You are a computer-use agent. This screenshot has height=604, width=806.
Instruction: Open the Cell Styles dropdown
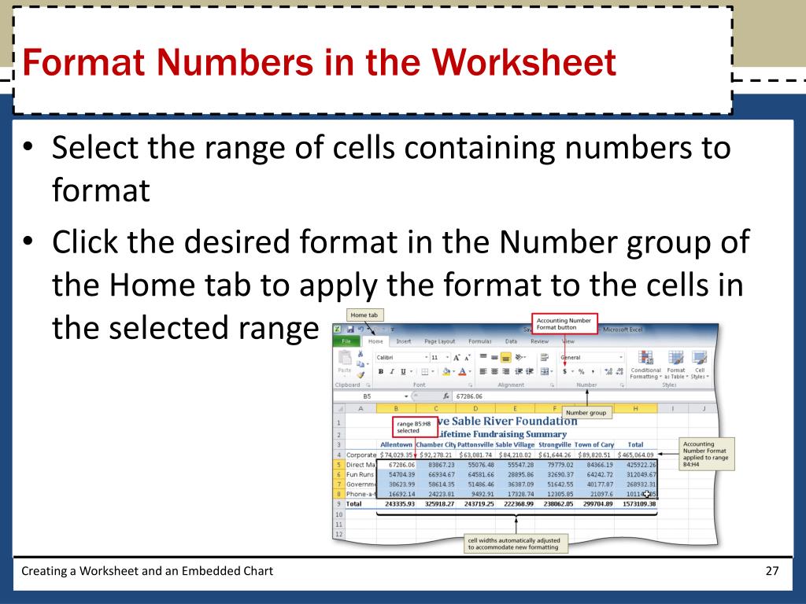pos(700,364)
